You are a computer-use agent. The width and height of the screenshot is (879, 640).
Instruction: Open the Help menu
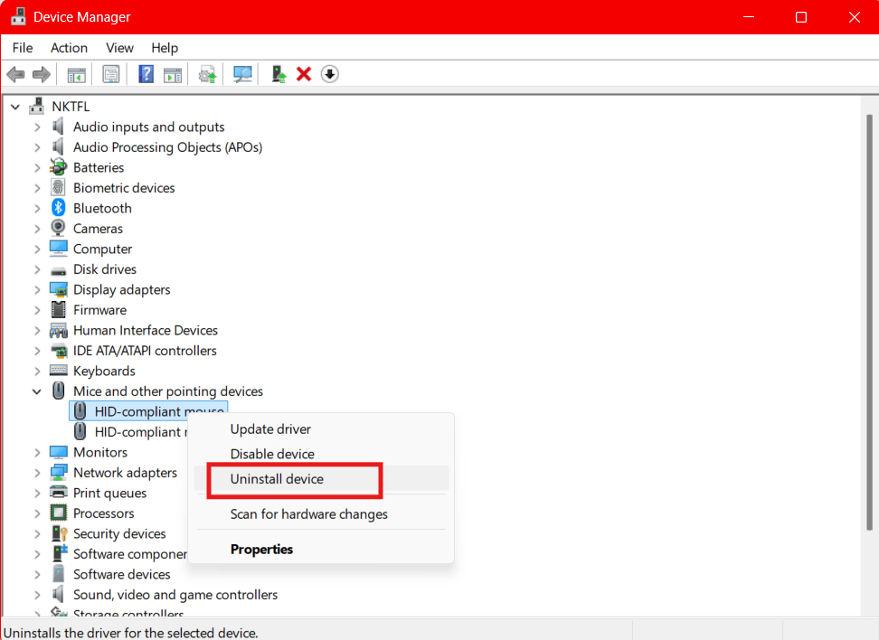165,48
